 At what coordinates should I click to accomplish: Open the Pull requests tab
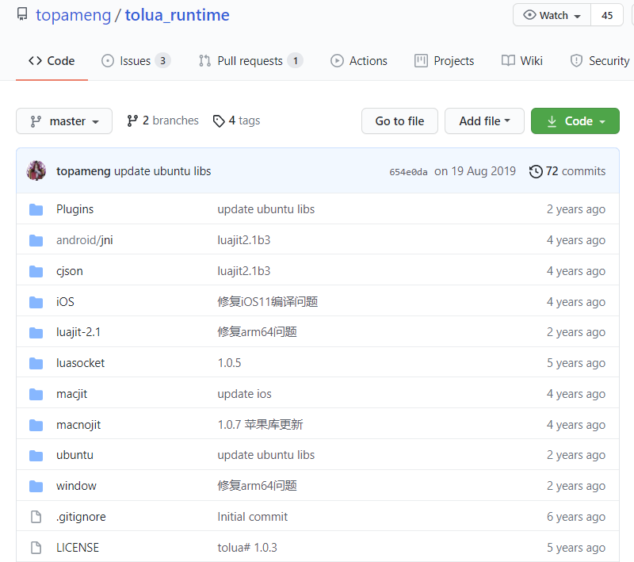[250, 60]
